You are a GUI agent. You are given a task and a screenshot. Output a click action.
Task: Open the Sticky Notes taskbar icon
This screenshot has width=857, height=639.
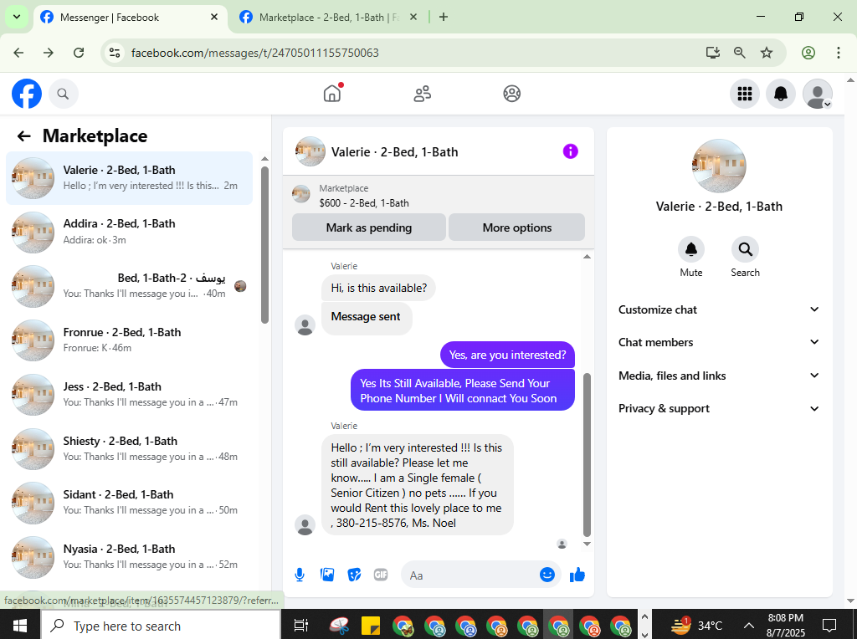pos(371,626)
